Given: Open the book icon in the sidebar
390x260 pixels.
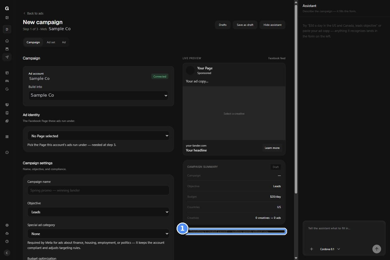Looking at the screenshot, I should coord(7,113).
